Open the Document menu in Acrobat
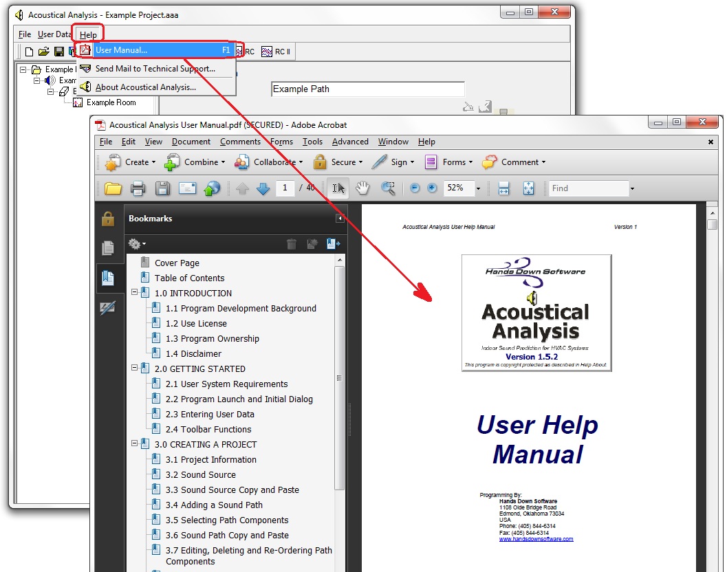Viewport: 727px width, 572px height. pos(191,142)
